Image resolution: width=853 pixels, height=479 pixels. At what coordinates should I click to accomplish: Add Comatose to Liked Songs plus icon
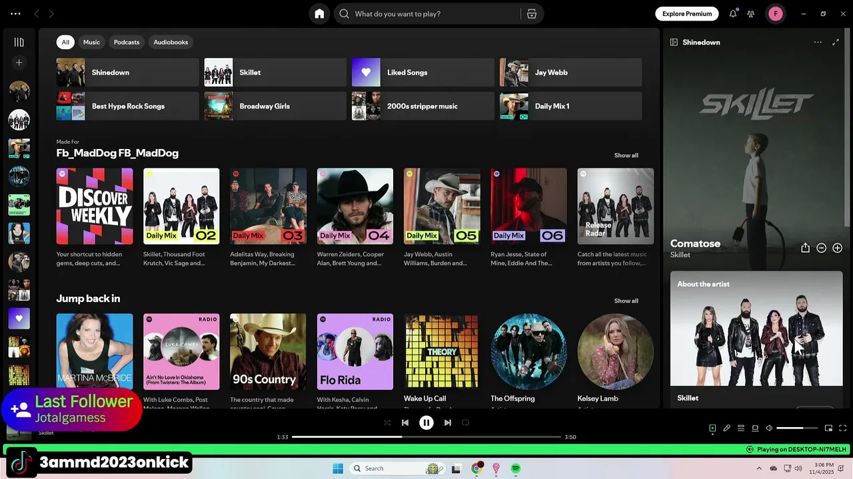837,247
